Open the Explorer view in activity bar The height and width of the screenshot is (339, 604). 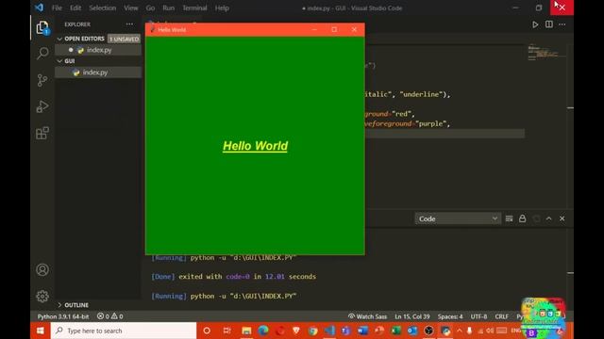(x=42, y=27)
